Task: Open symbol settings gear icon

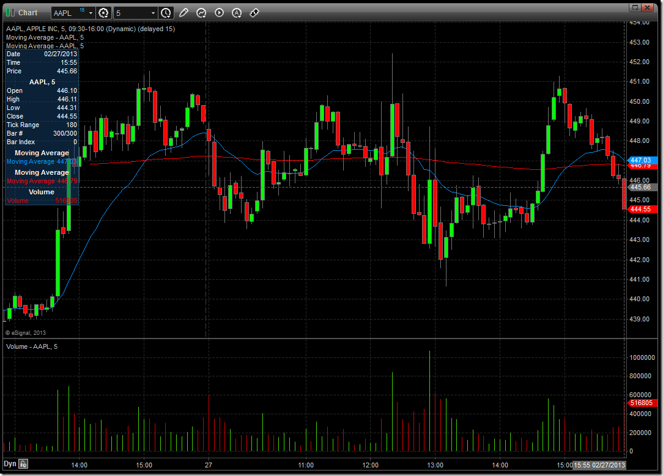Action: click(103, 13)
